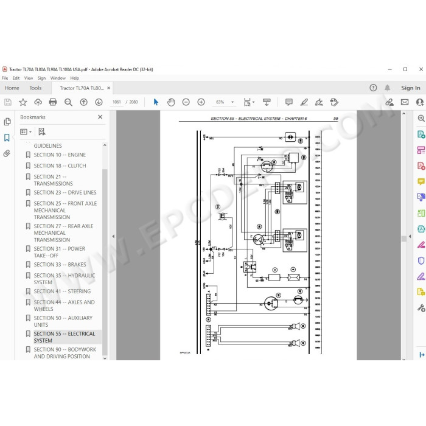Print the document with printer icon
The image size is (426, 426).
53,102
